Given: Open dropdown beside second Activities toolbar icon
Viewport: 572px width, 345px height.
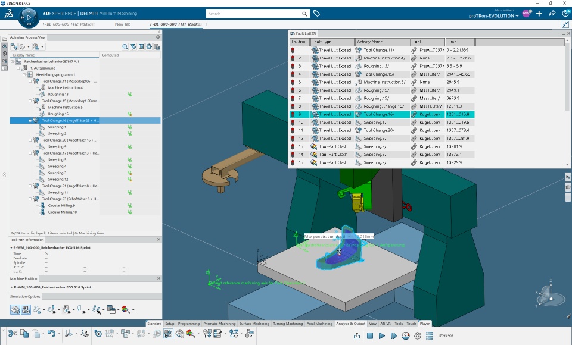Looking at the screenshot, I should [29, 46].
